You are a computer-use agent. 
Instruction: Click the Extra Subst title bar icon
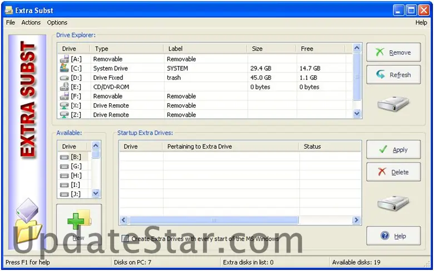click(x=9, y=10)
